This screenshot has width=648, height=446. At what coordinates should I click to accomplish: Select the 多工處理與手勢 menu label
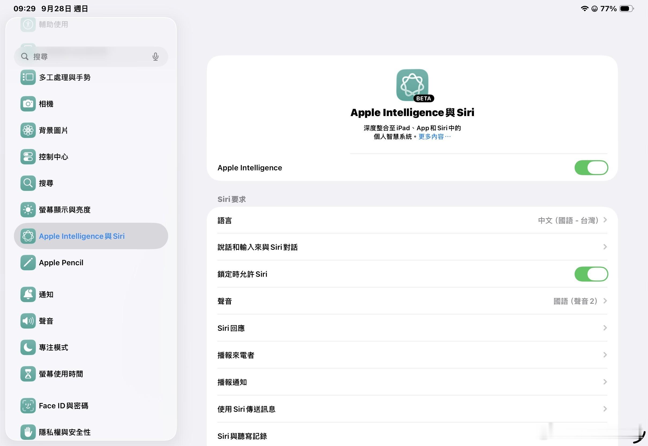click(x=65, y=77)
